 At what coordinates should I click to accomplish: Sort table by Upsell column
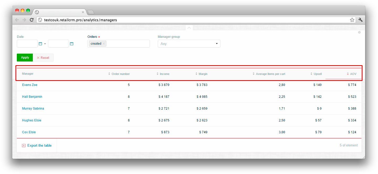(316, 74)
